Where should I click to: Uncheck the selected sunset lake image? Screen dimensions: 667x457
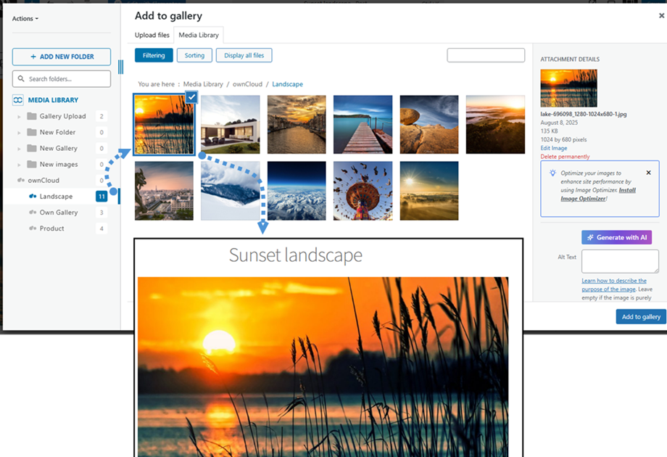pyautogui.click(x=191, y=97)
